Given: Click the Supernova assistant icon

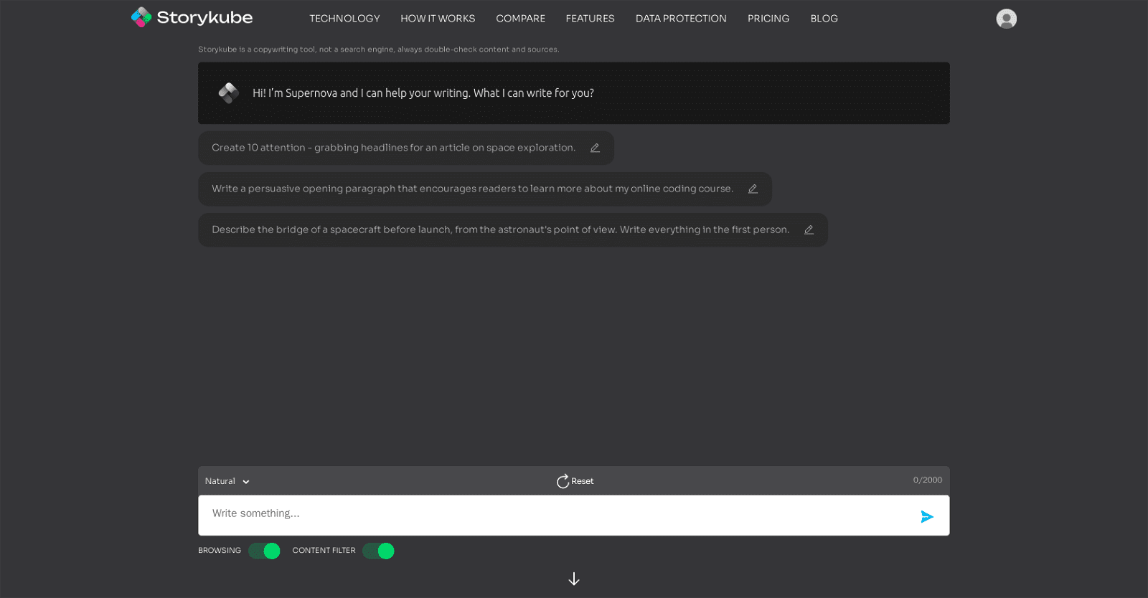Looking at the screenshot, I should (229, 93).
